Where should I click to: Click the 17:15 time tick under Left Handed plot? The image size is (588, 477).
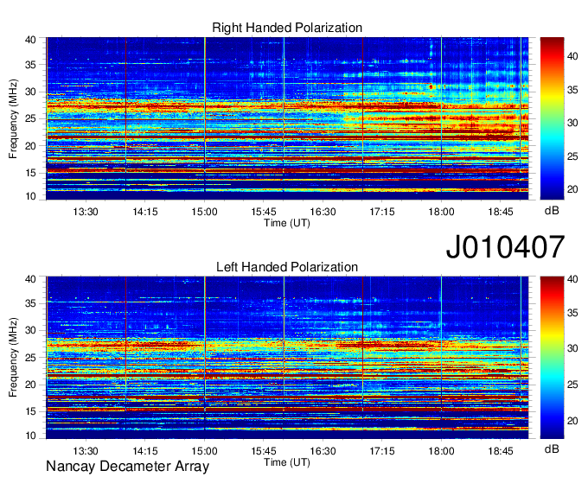(x=382, y=451)
